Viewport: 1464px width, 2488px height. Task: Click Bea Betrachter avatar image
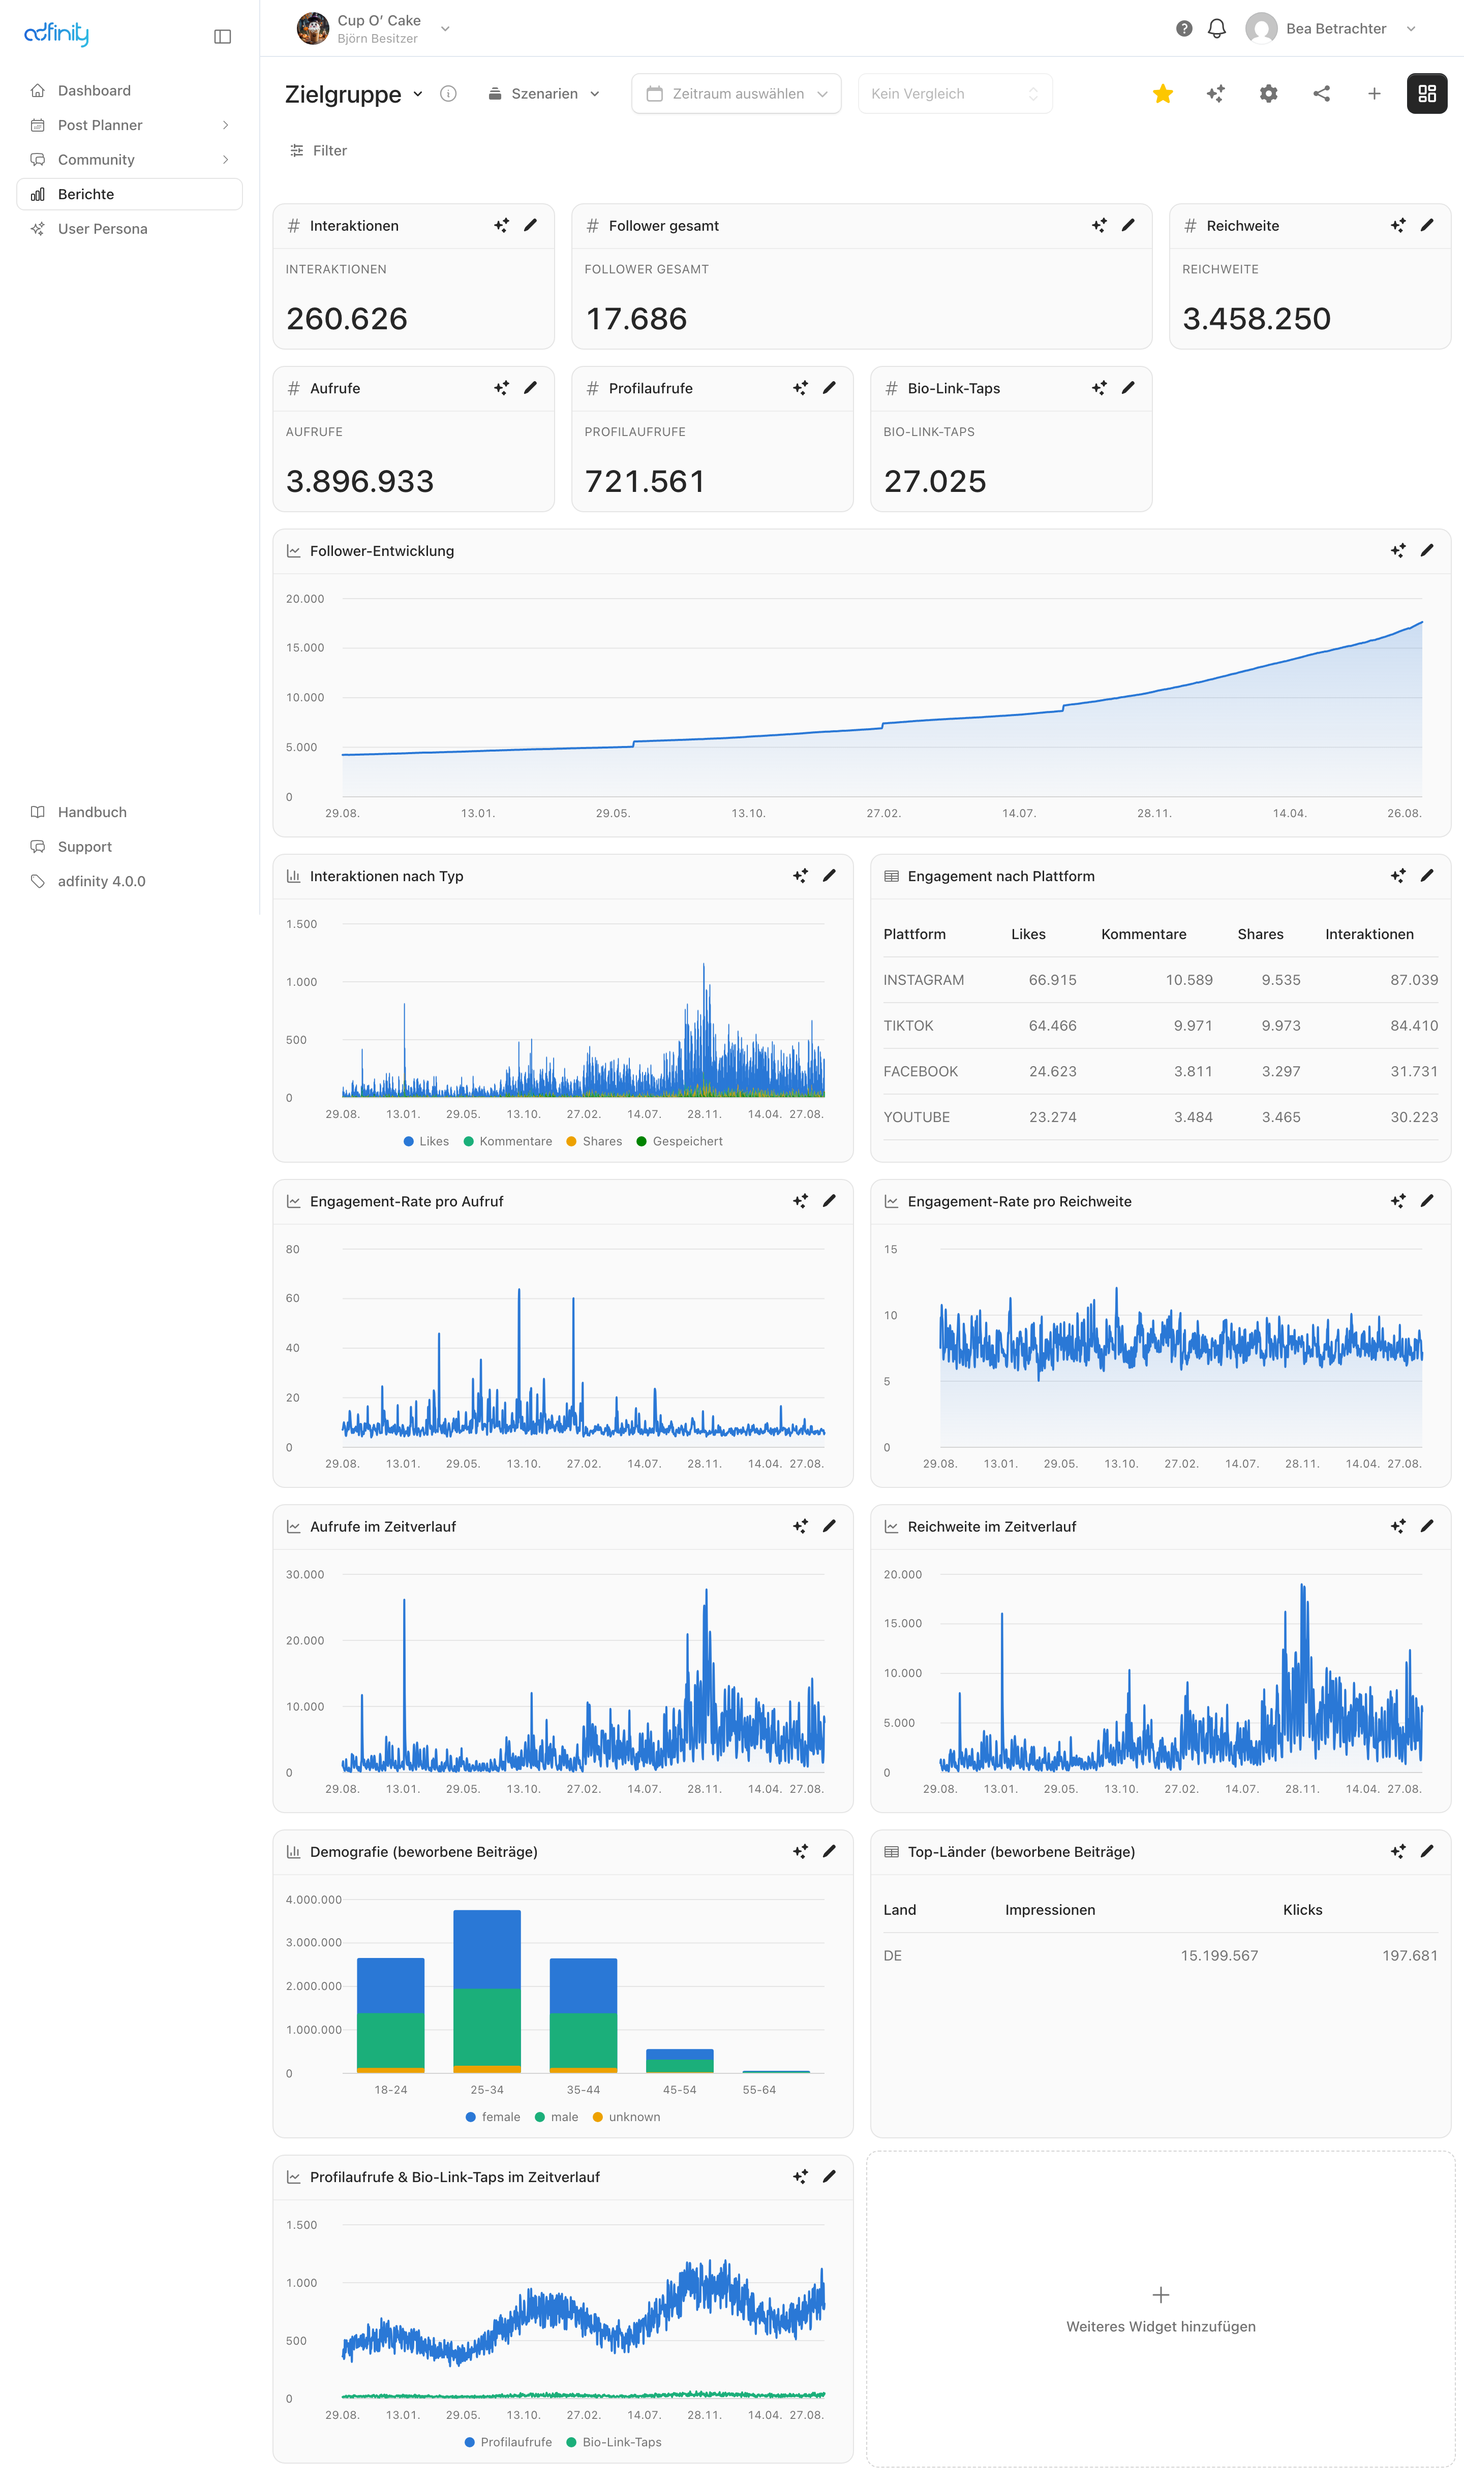(1262, 28)
